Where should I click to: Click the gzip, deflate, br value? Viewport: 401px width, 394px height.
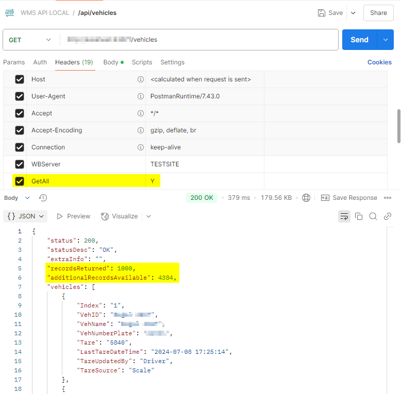pyautogui.click(x=173, y=130)
